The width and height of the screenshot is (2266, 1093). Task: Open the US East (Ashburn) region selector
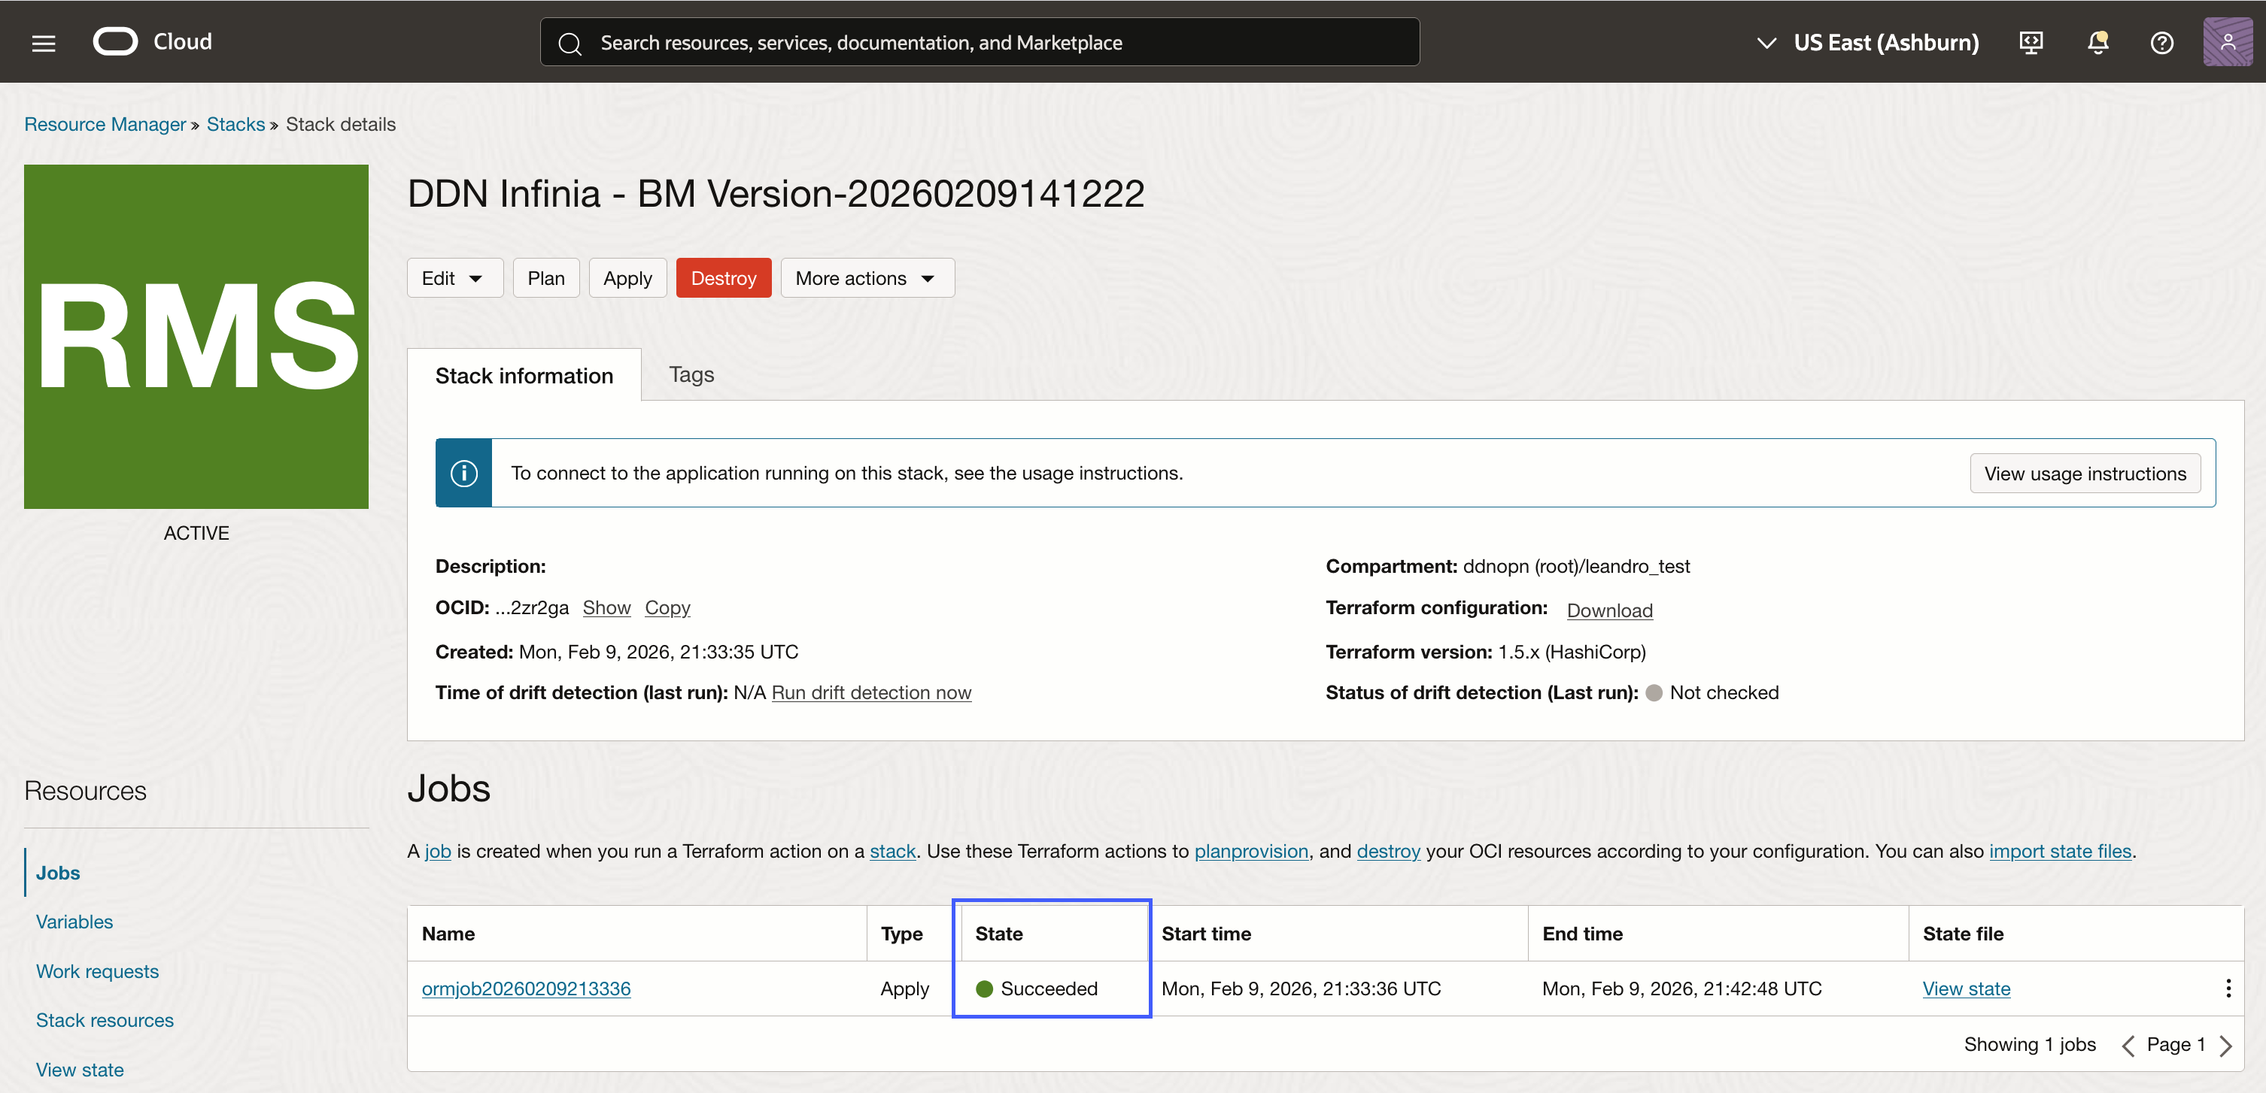(1867, 42)
